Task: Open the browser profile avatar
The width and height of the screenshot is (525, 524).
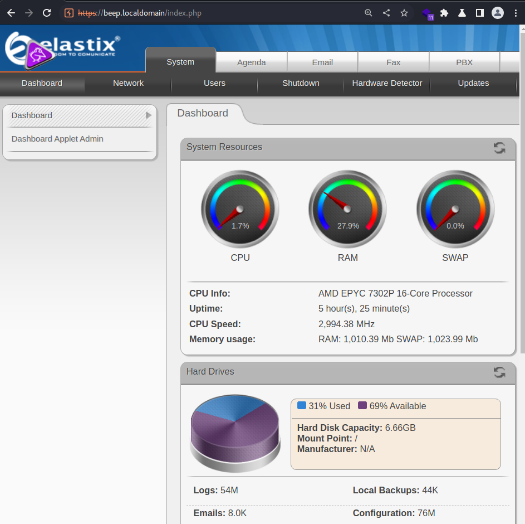Action: click(x=498, y=13)
